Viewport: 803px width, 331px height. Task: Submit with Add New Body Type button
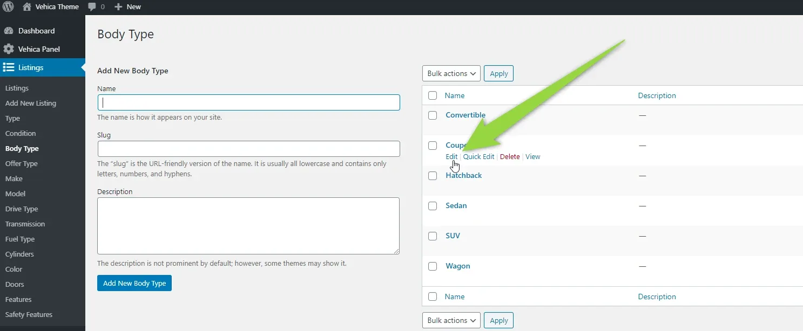coord(134,283)
